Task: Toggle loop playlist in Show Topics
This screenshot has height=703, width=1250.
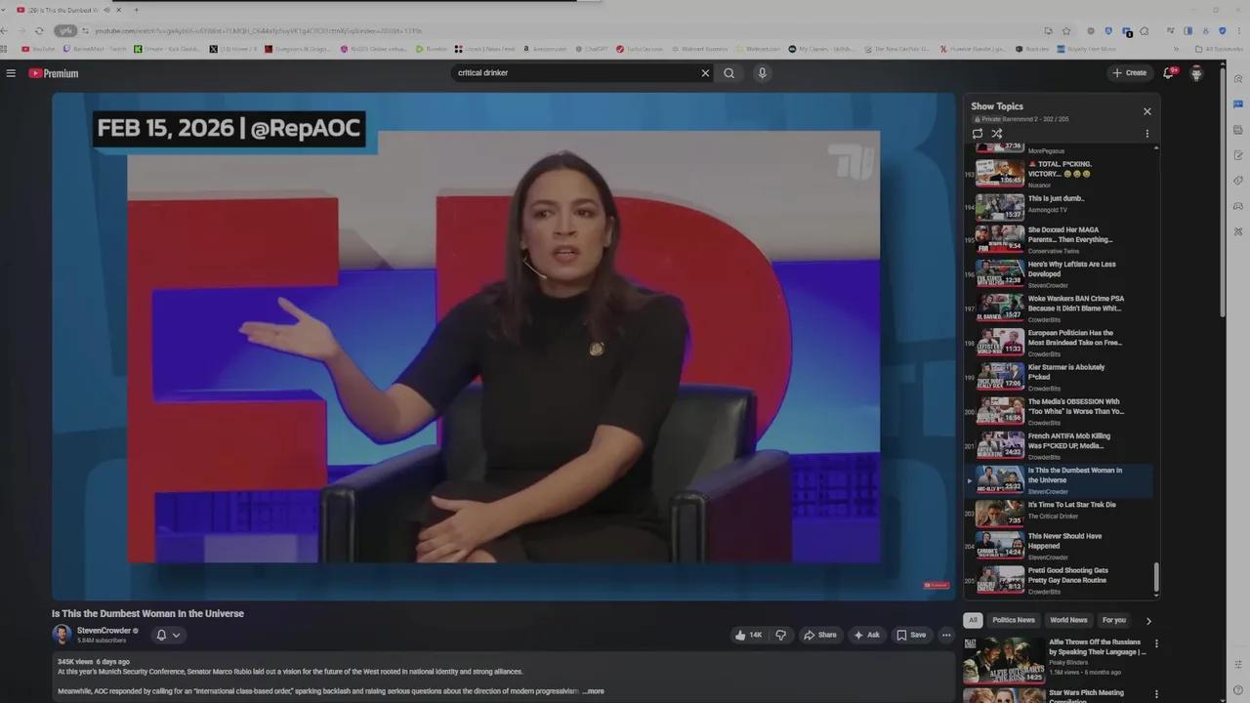Action: tap(978, 134)
